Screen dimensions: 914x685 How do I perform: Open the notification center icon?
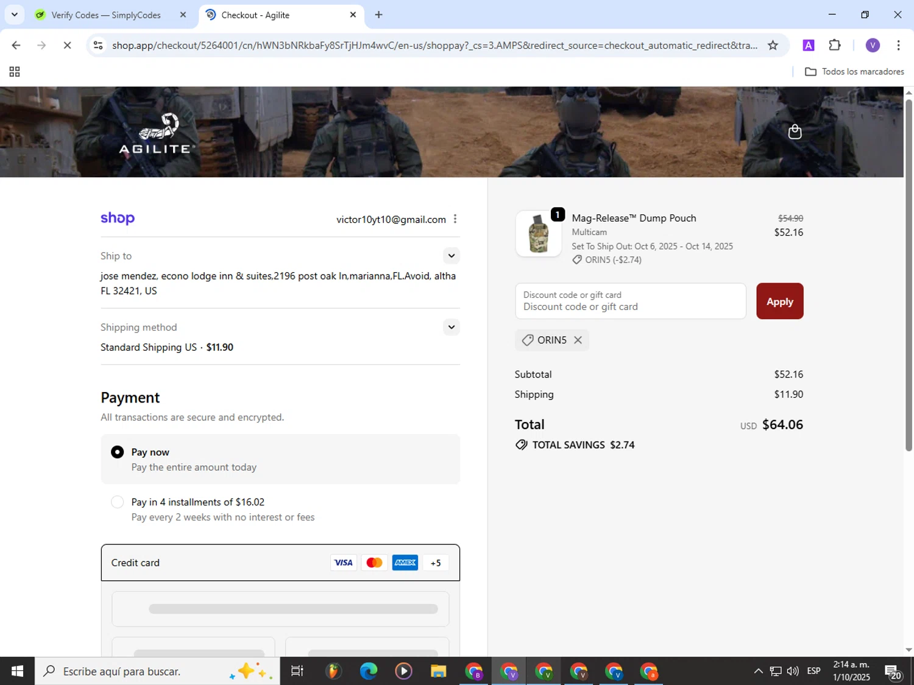[893, 672]
